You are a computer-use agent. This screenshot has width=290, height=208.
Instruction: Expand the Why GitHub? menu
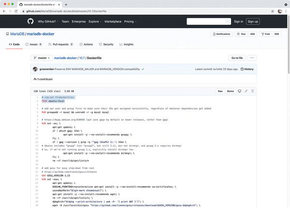tap(48, 21)
